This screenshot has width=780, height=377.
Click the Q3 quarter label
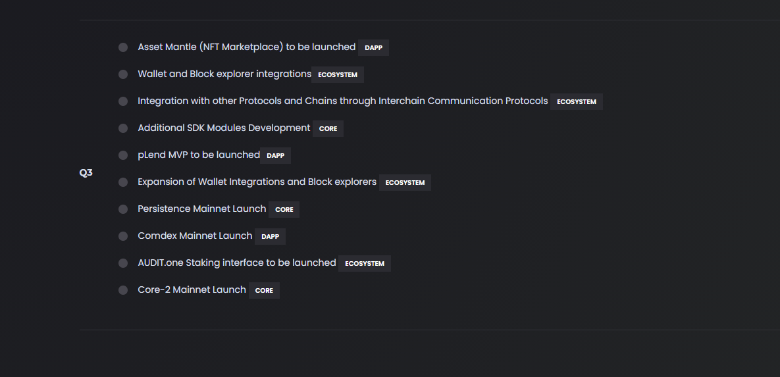pos(86,173)
